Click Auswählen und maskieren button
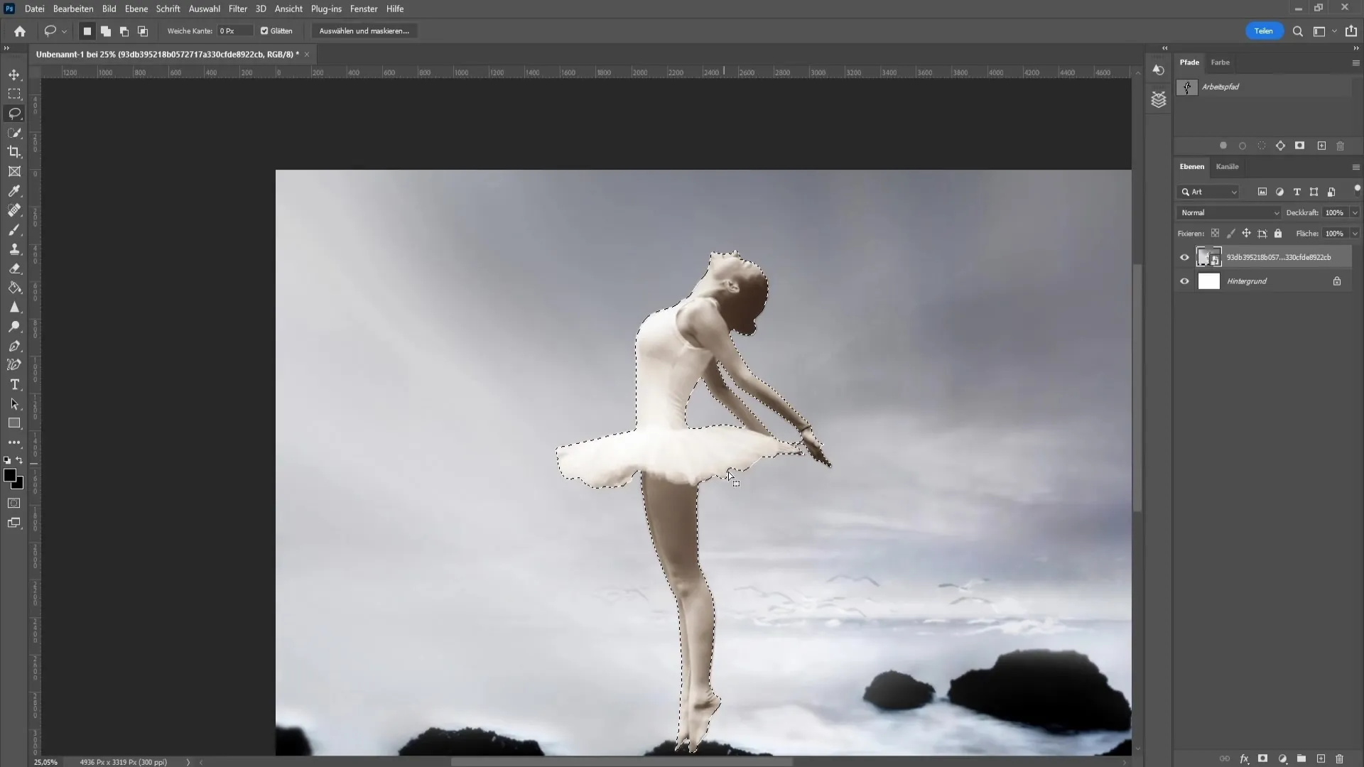 (364, 31)
